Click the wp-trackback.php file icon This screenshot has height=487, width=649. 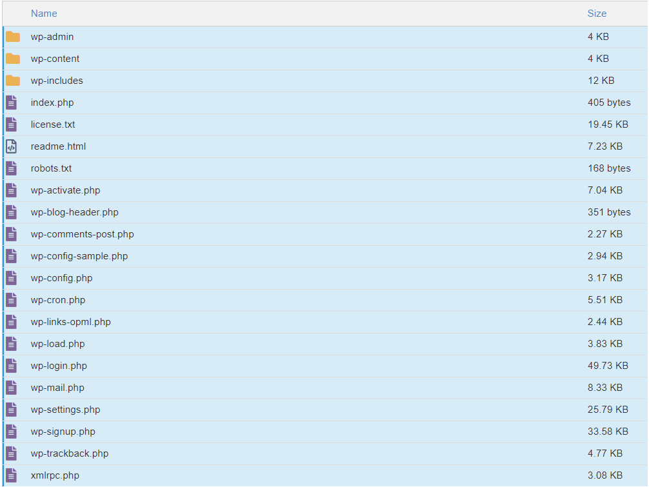12,453
